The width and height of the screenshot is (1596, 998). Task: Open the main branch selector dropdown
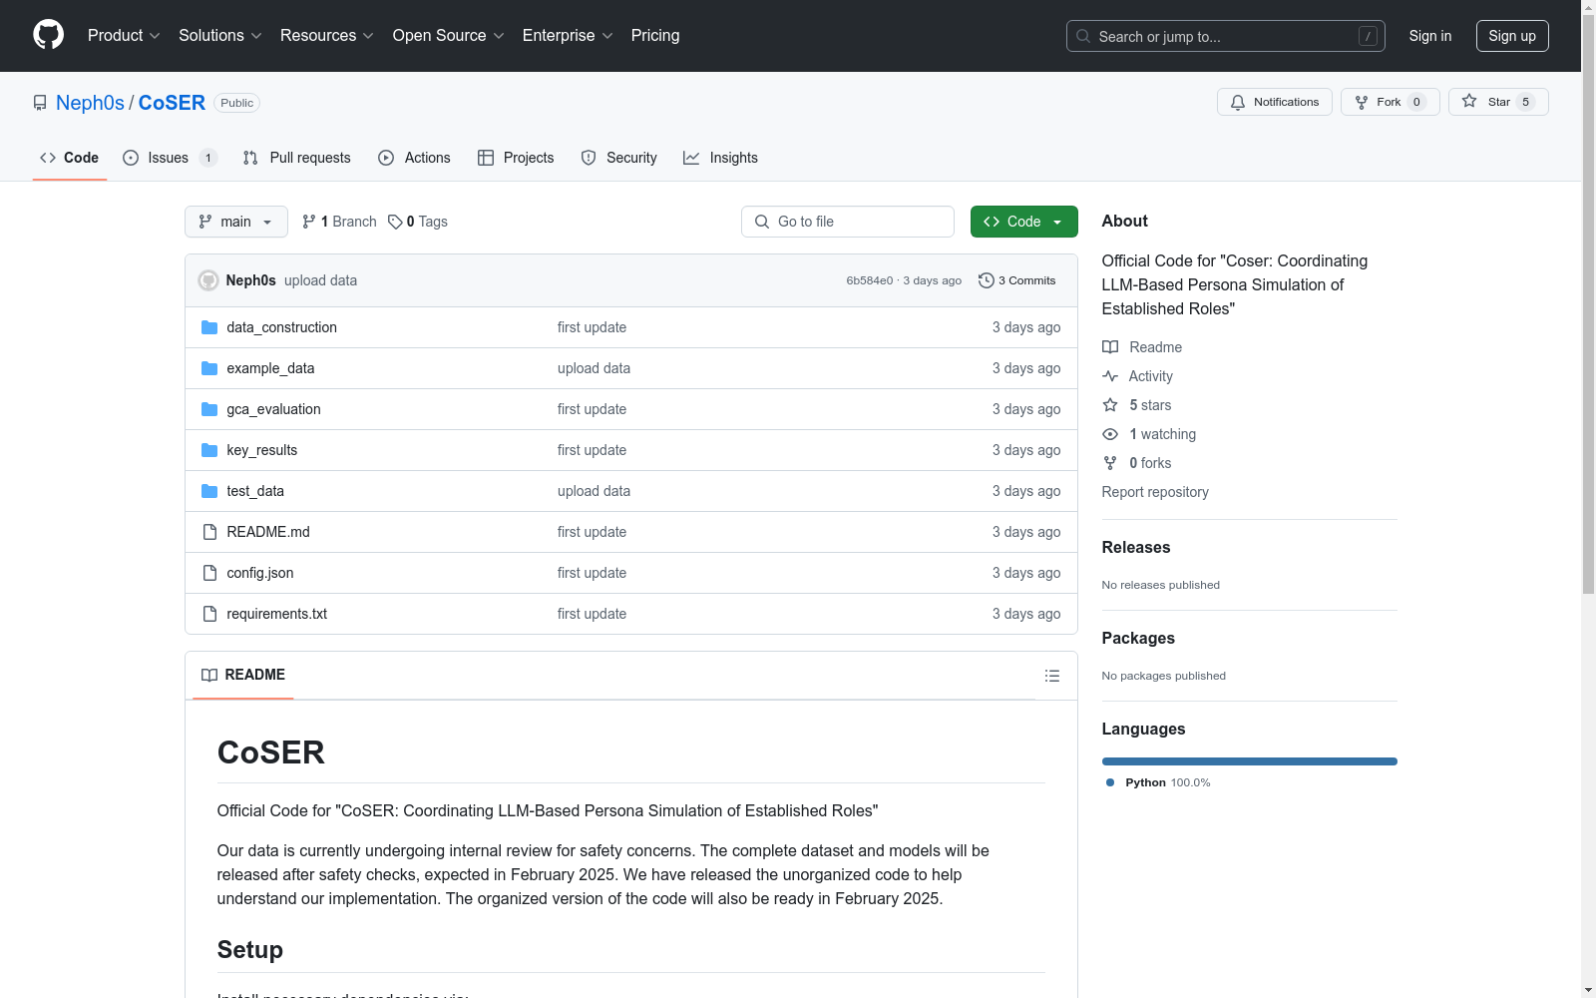(x=236, y=222)
